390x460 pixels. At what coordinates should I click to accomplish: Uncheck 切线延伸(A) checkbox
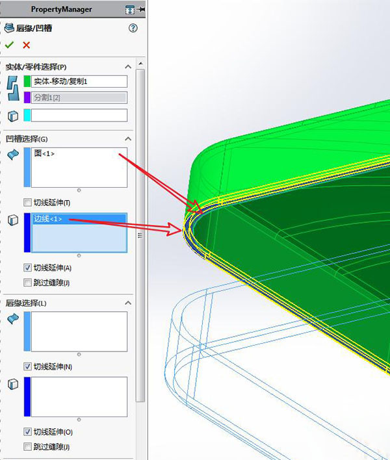(27, 268)
